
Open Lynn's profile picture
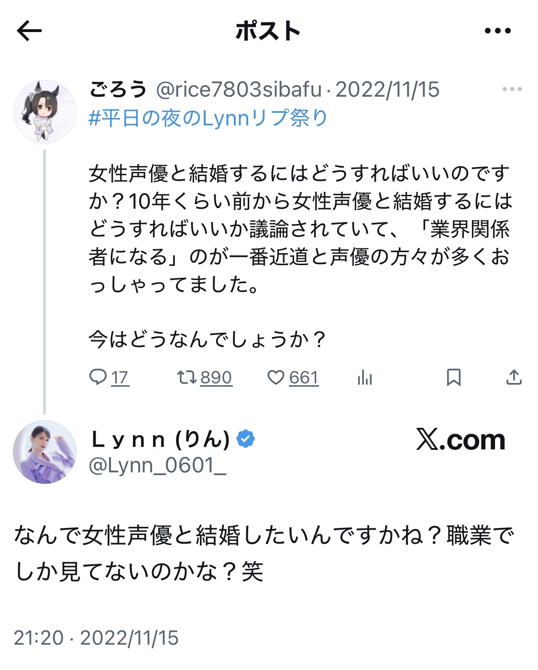coord(44,452)
